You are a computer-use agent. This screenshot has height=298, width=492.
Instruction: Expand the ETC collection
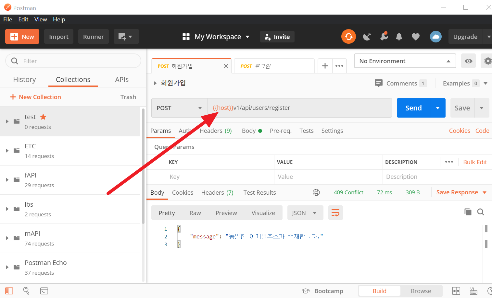(x=7, y=151)
